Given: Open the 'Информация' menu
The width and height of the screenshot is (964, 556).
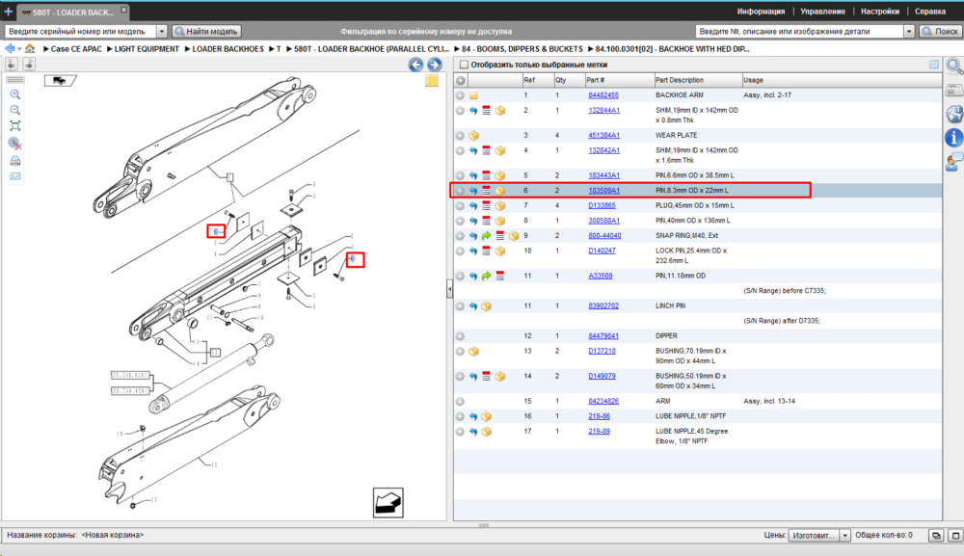Looking at the screenshot, I should (761, 12).
